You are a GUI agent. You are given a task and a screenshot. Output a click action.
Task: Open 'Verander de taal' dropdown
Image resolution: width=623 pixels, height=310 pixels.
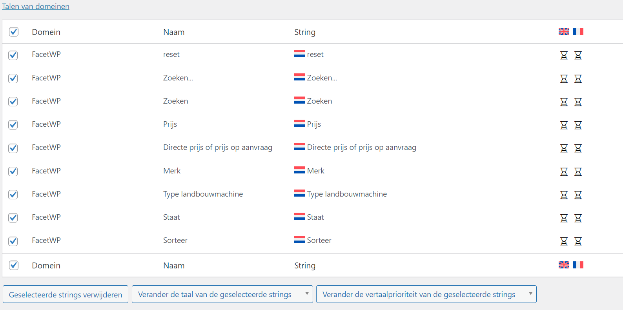tap(222, 294)
